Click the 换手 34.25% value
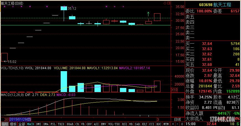 [x=206, y=97]
